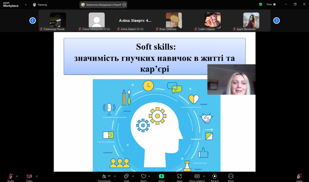Open the More options menu
The height and width of the screenshot is (182, 309).
[231, 177]
